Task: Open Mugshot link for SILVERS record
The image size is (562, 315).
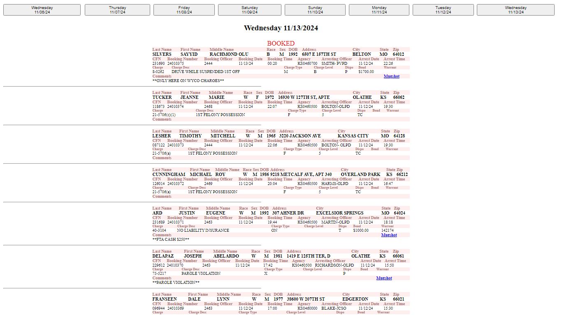Action: click(x=392, y=76)
